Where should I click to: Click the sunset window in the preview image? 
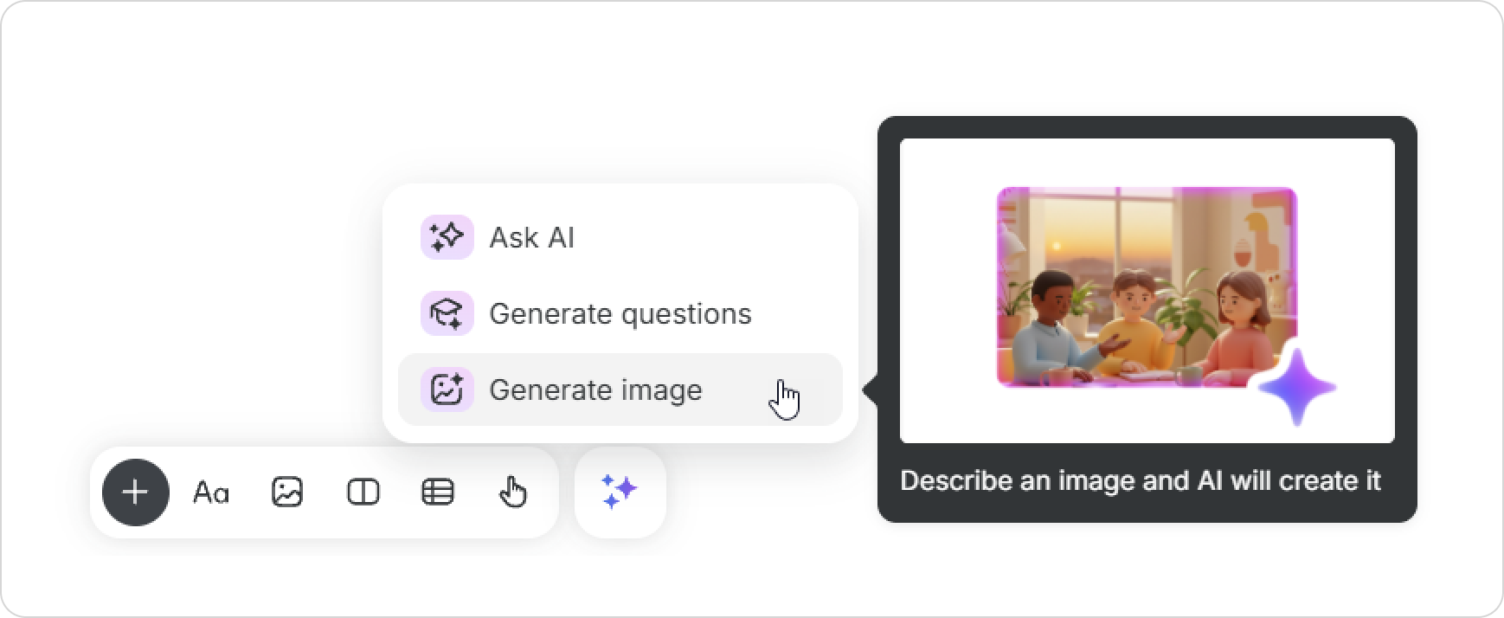(x=1090, y=234)
